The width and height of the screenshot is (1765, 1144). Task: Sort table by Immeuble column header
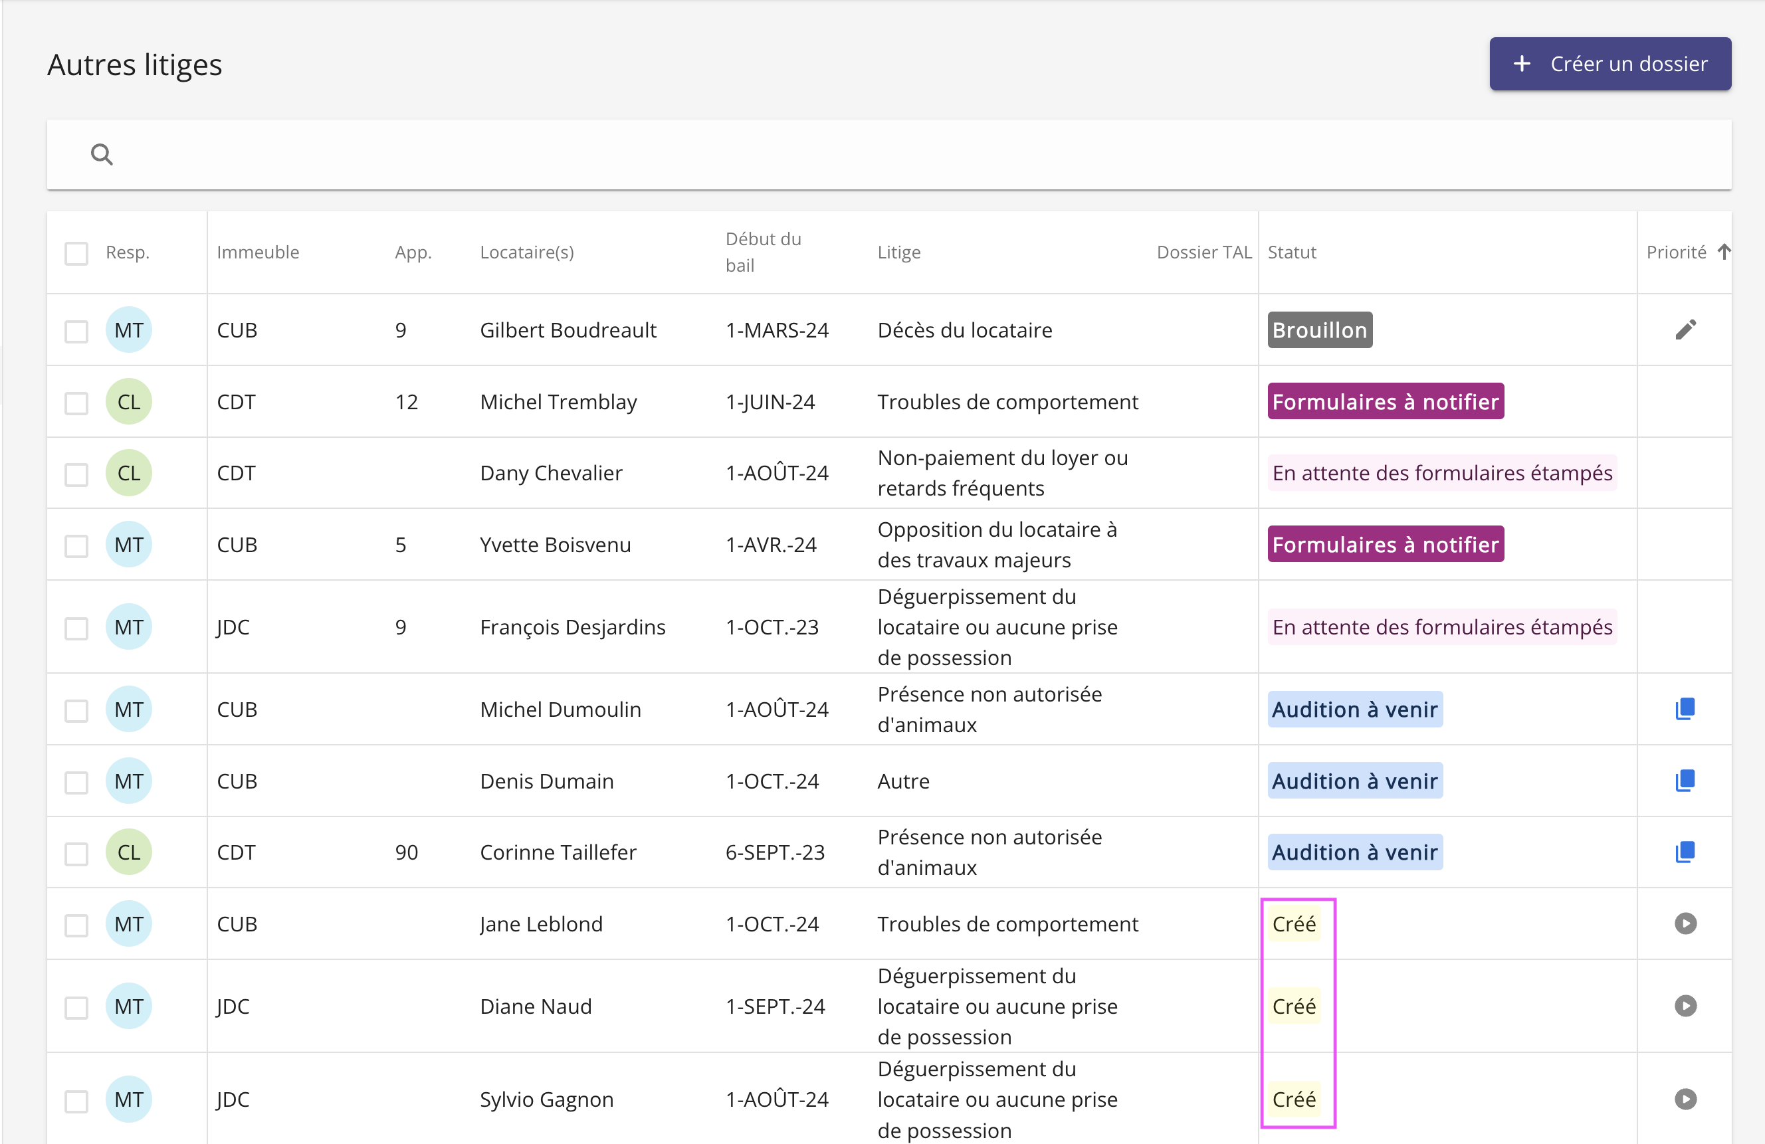257,252
